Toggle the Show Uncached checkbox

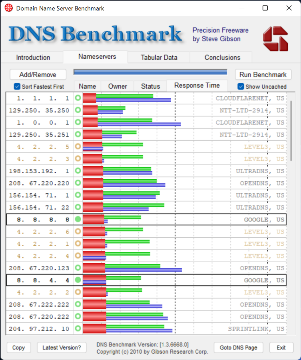click(241, 86)
